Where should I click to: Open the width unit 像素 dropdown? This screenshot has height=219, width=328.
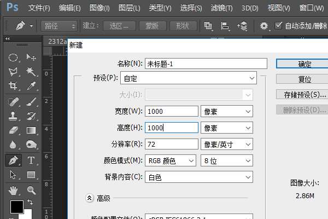tap(227, 111)
